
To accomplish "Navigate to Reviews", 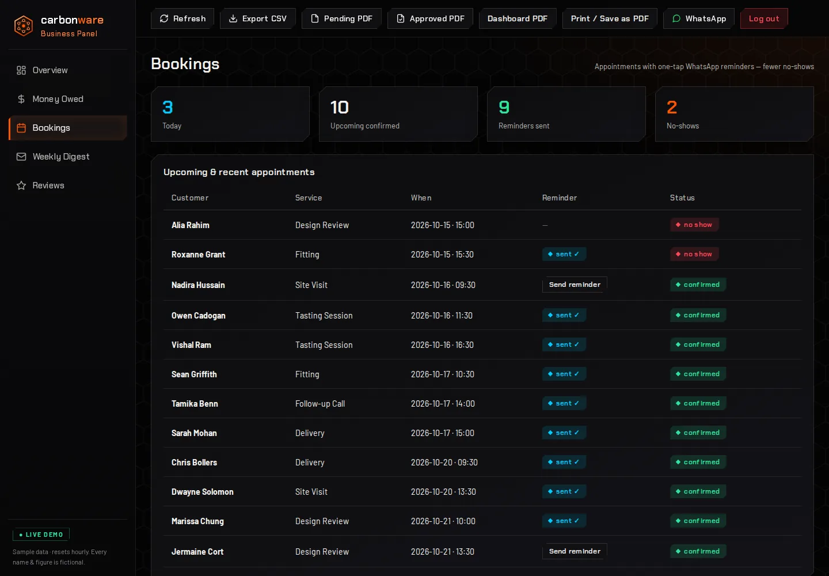I will [x=68, y=185].
